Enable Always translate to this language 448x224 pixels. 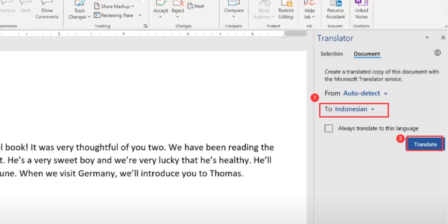[329, 128]
